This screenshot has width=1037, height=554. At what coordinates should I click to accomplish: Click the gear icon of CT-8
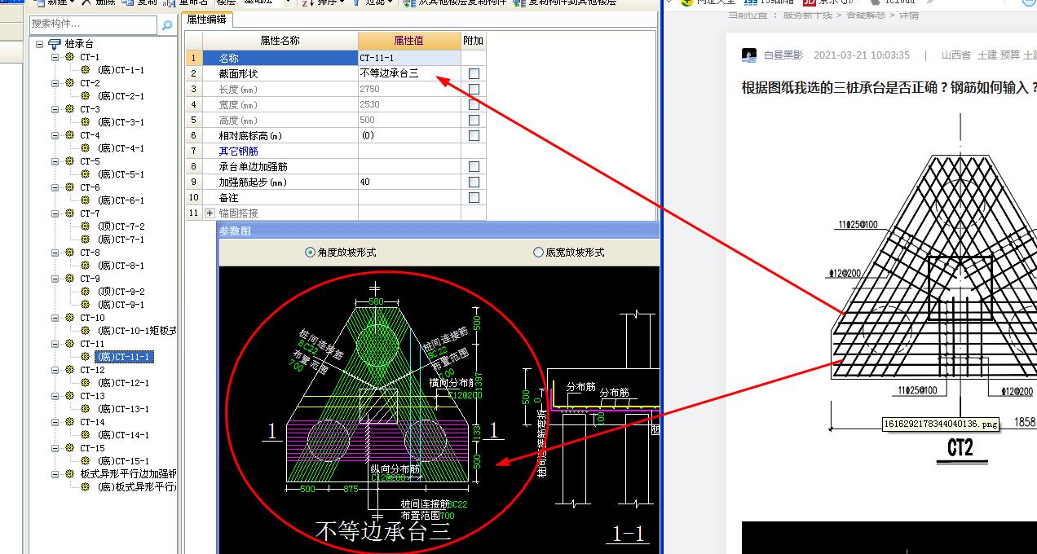pos(69,253)
